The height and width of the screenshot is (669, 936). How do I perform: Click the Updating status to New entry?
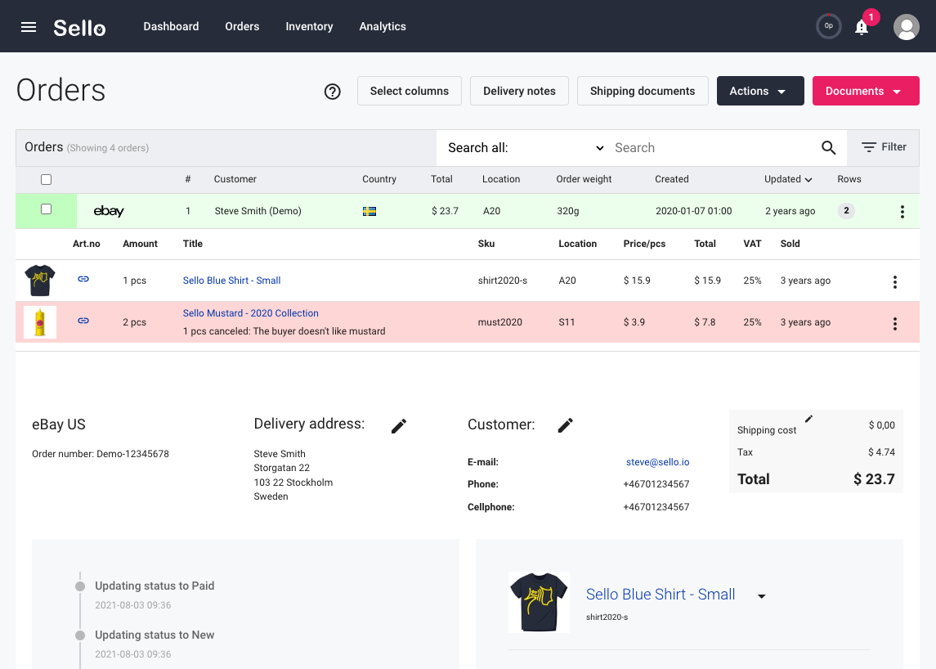[x=155, y=635]
